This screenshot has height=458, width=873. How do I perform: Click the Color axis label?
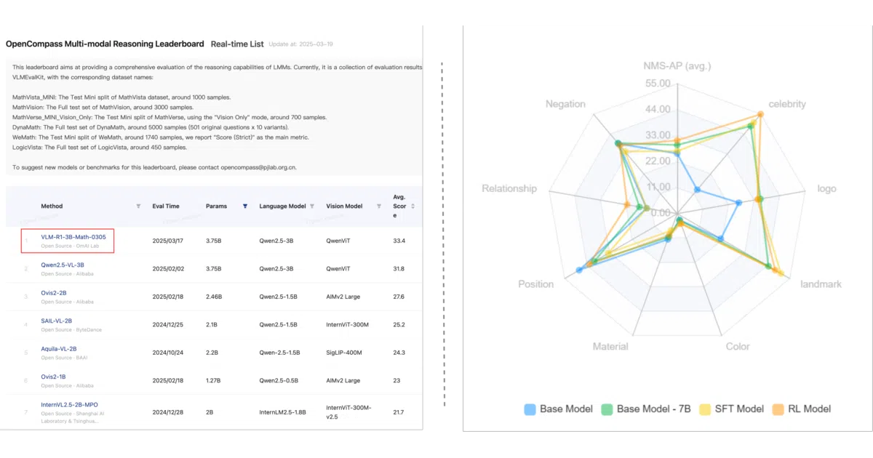(x=738, y=347)
